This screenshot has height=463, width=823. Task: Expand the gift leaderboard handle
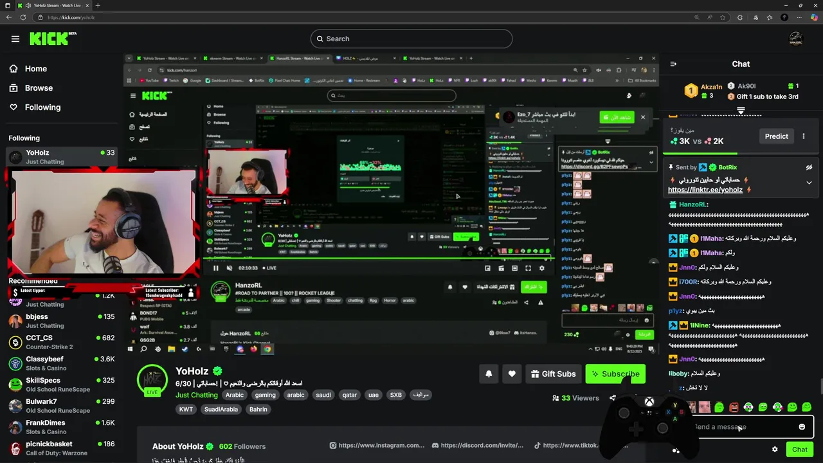click(741, 111)
